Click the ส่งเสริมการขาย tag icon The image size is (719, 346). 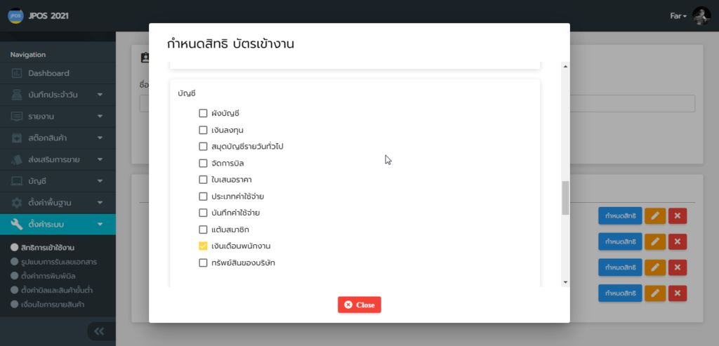pyautogui.click(x=17, y=159)
